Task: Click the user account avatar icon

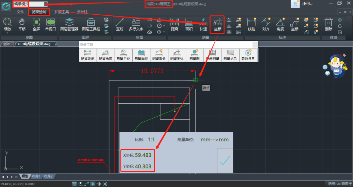Action: click(295, 4)
